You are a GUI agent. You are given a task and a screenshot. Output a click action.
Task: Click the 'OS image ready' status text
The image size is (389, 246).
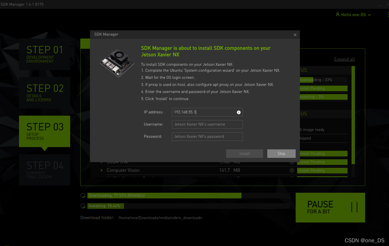pos(312,130)
